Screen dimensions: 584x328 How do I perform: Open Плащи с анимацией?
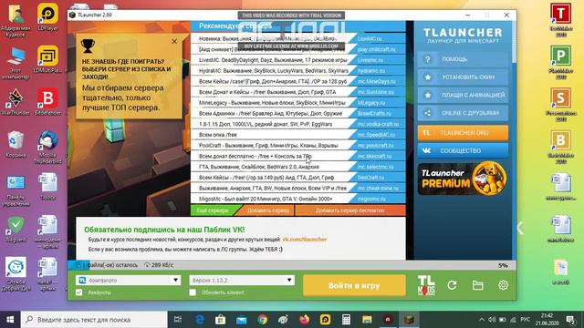(x=463, y=95)
